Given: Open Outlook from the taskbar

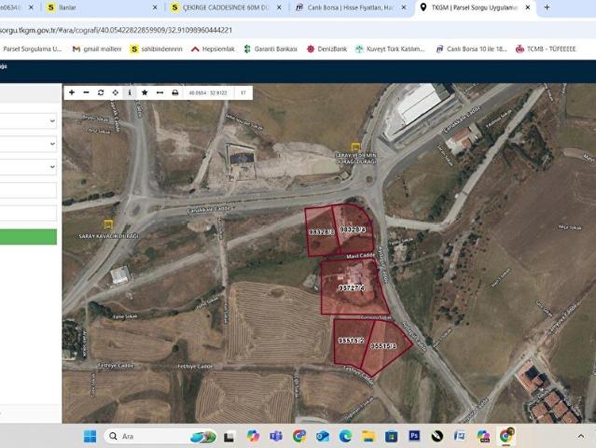Looking at the screenshot, I should pyautogui.click(x=323, y=436).
